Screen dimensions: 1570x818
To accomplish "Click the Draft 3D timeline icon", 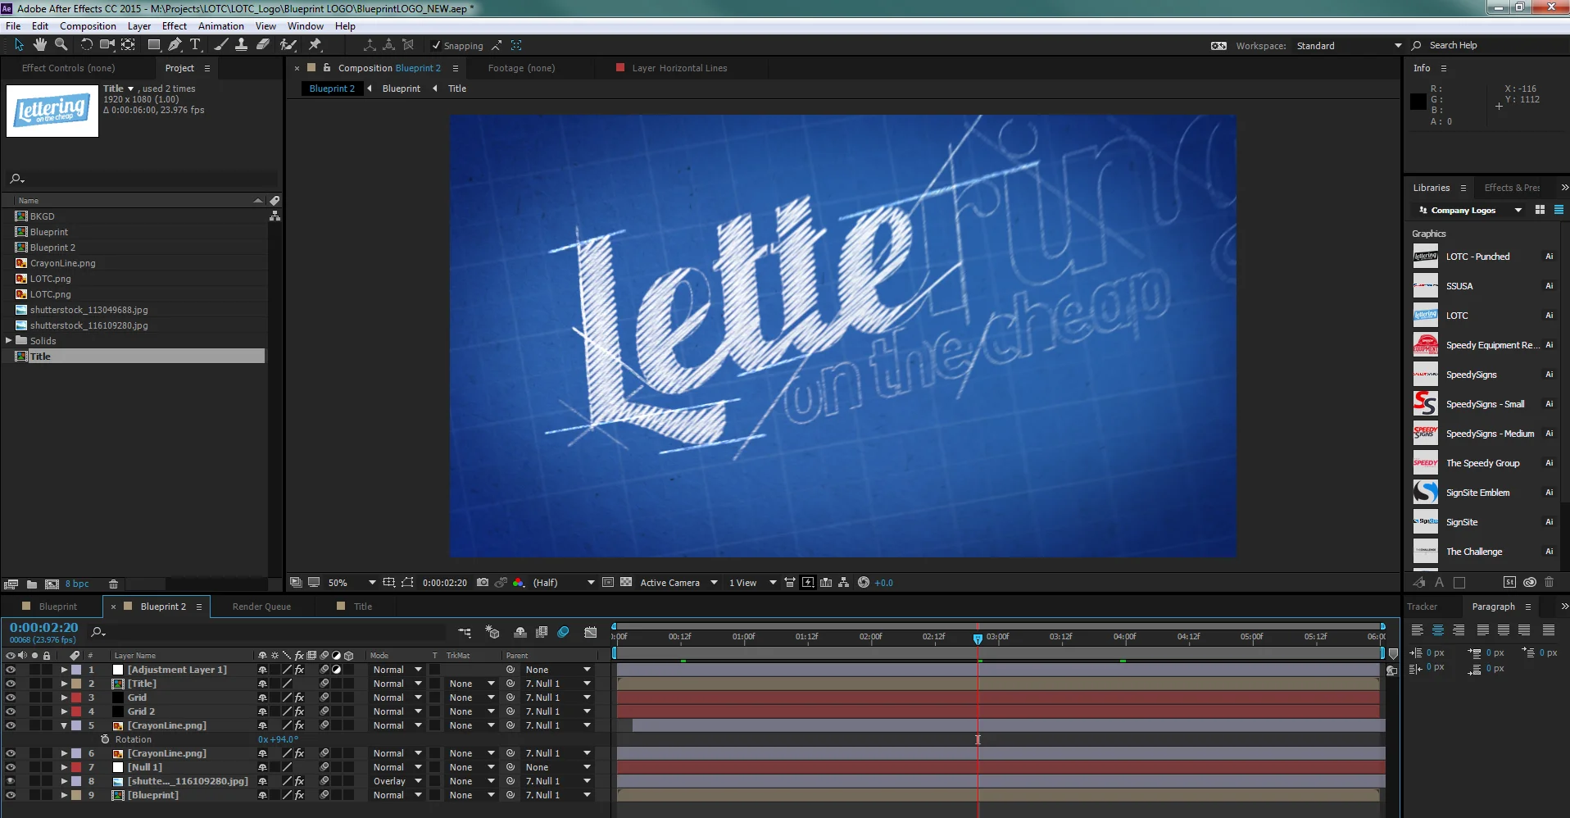I will coord(492,632).
